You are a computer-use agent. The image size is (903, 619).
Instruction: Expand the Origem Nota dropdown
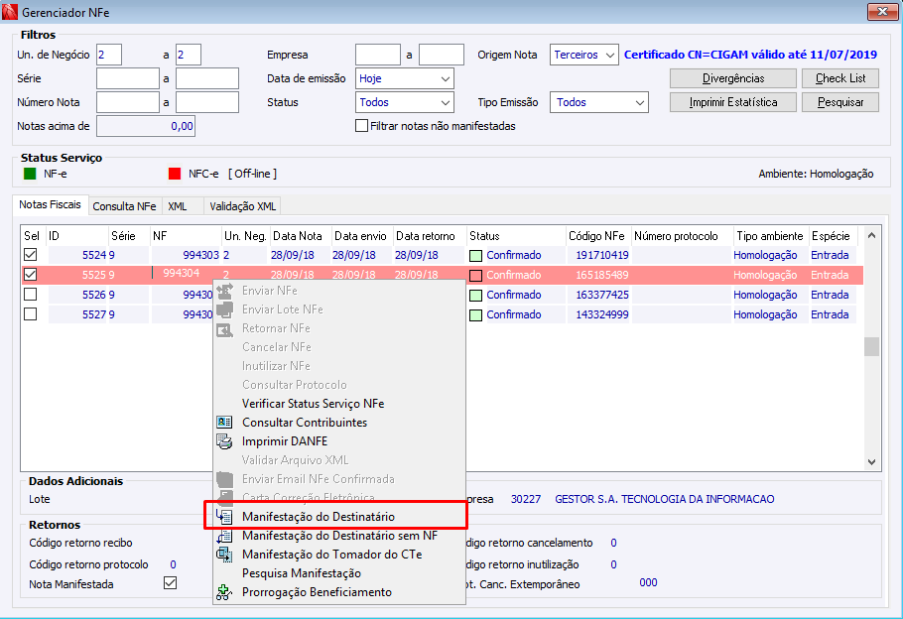(583, 55)
